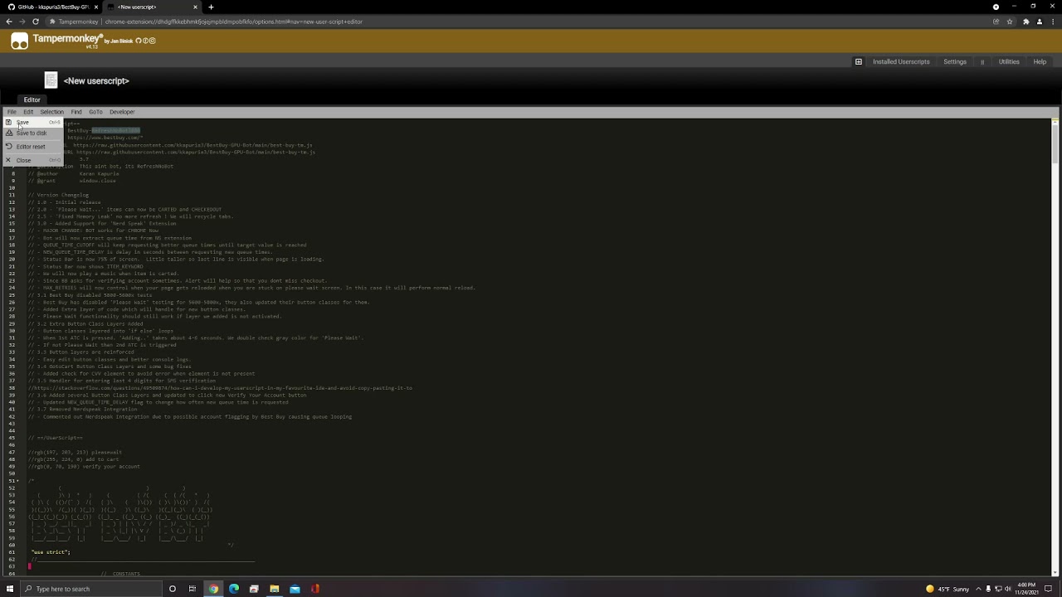Open the Chrome profile icon
The image size is (1062, 597).
pos(1040,22)
